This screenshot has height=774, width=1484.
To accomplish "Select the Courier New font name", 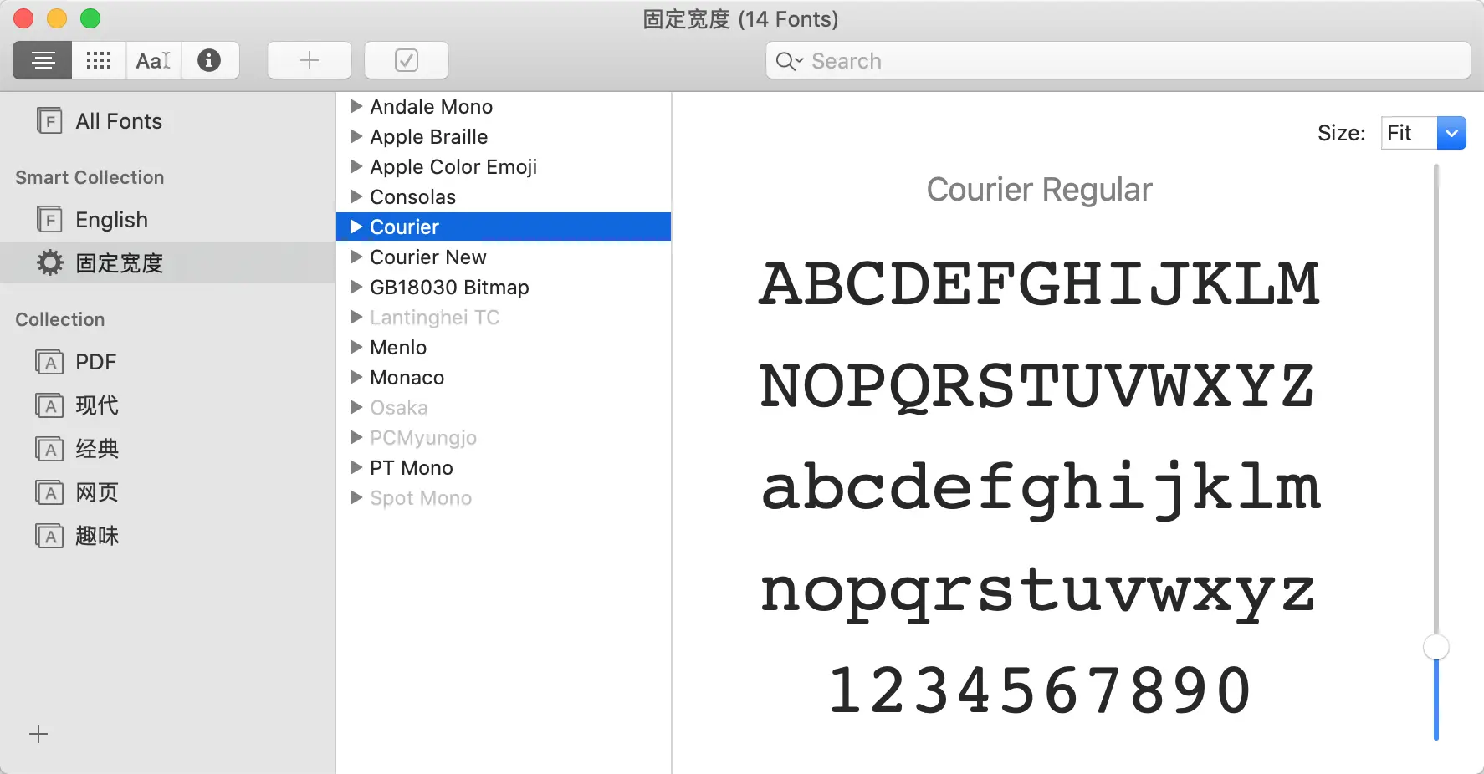I will point(428,257).
